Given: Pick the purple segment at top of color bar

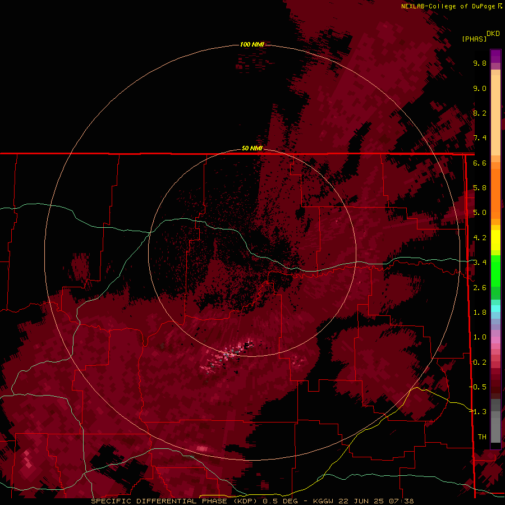Looking at the screenshot, I should tap(495, 57).
